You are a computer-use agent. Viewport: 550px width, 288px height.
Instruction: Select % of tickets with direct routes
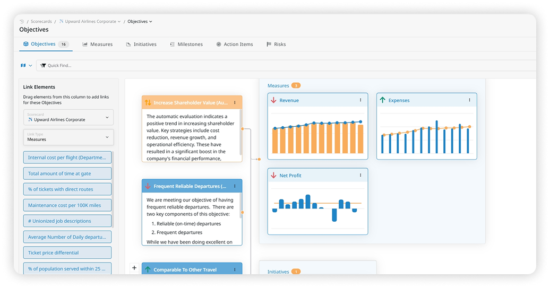pos(67,189)
